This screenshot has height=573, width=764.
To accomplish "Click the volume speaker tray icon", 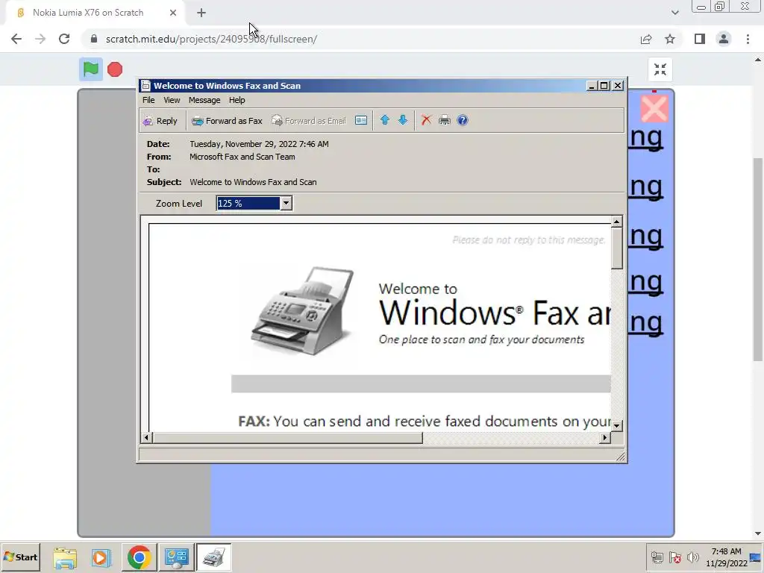I will click(x=692, y=557).
